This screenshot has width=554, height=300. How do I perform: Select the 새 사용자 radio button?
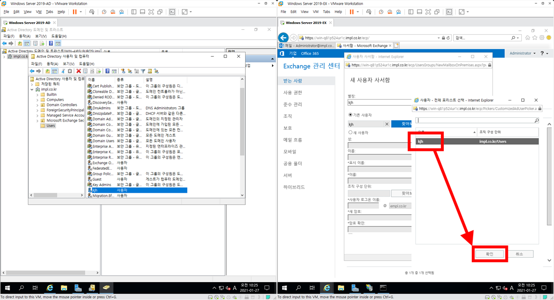point(351,133)
